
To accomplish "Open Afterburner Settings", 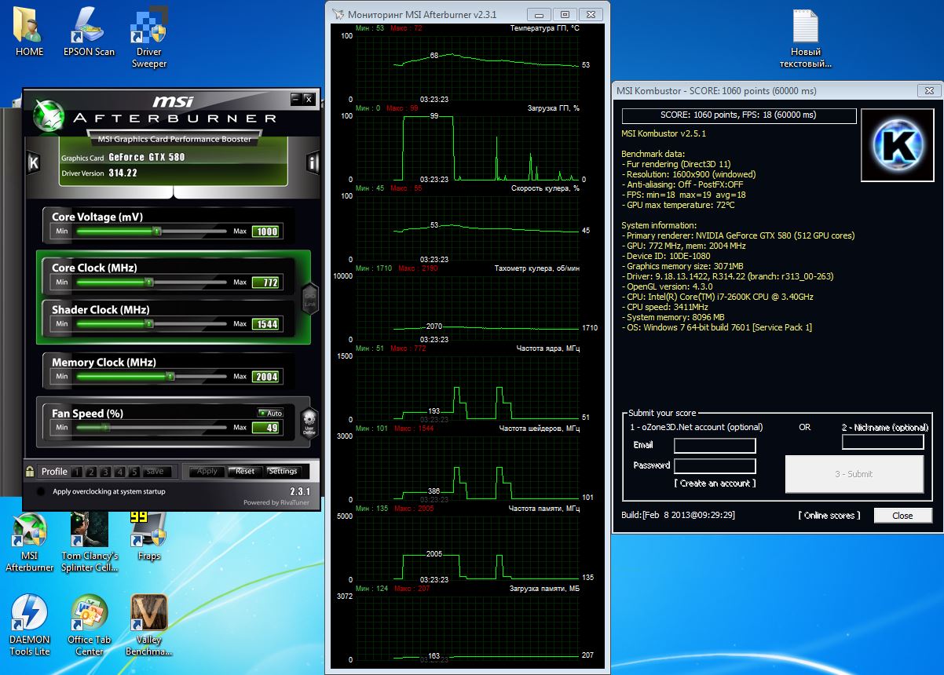I will [283, 472].
